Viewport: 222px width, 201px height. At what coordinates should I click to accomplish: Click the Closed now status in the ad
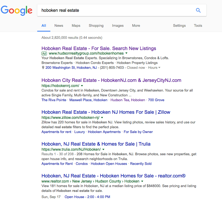coord(136,68)
